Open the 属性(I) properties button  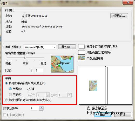pos(67,47)
